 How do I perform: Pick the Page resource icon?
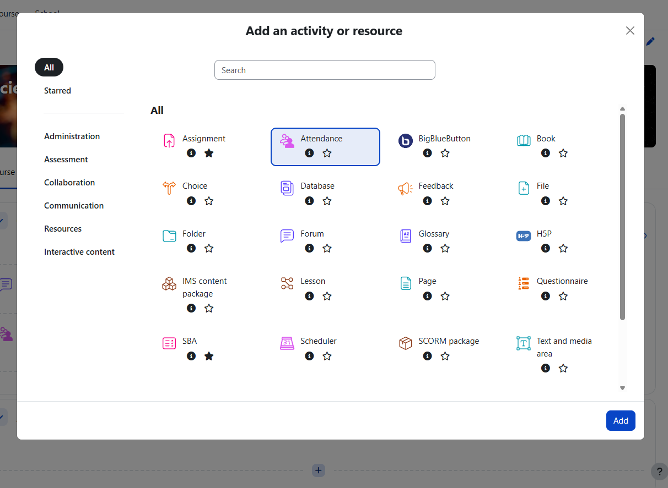[406, 283]
